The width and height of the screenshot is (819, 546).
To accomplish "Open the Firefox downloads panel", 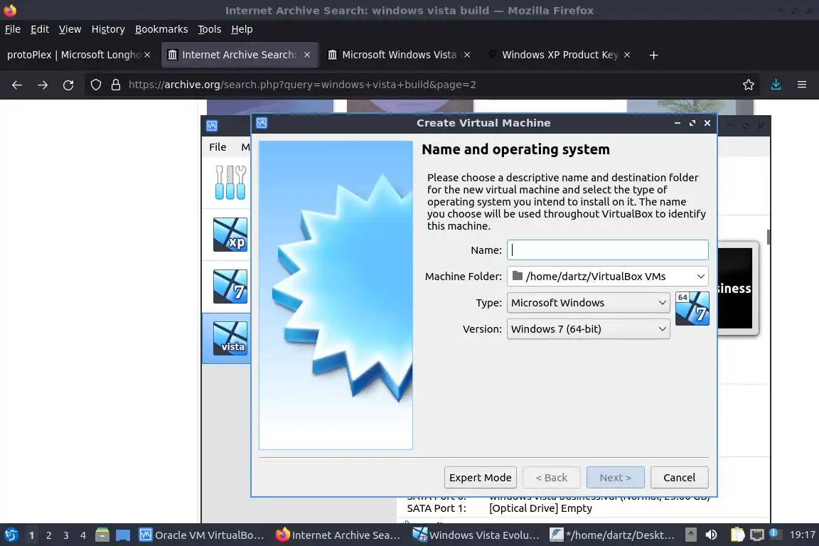I will [x=776, y=85].
